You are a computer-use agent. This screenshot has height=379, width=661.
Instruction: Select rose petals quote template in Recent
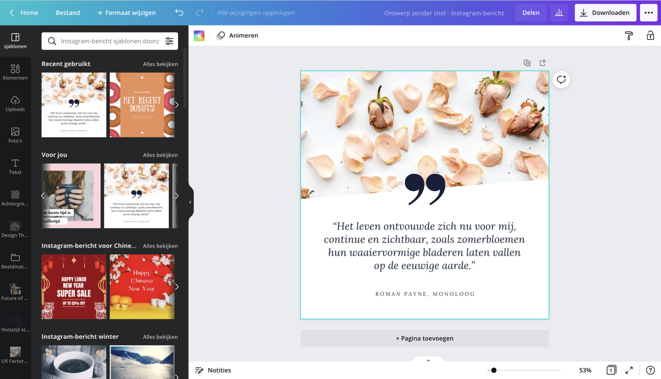pyautogui.click(x=74, y=105)
